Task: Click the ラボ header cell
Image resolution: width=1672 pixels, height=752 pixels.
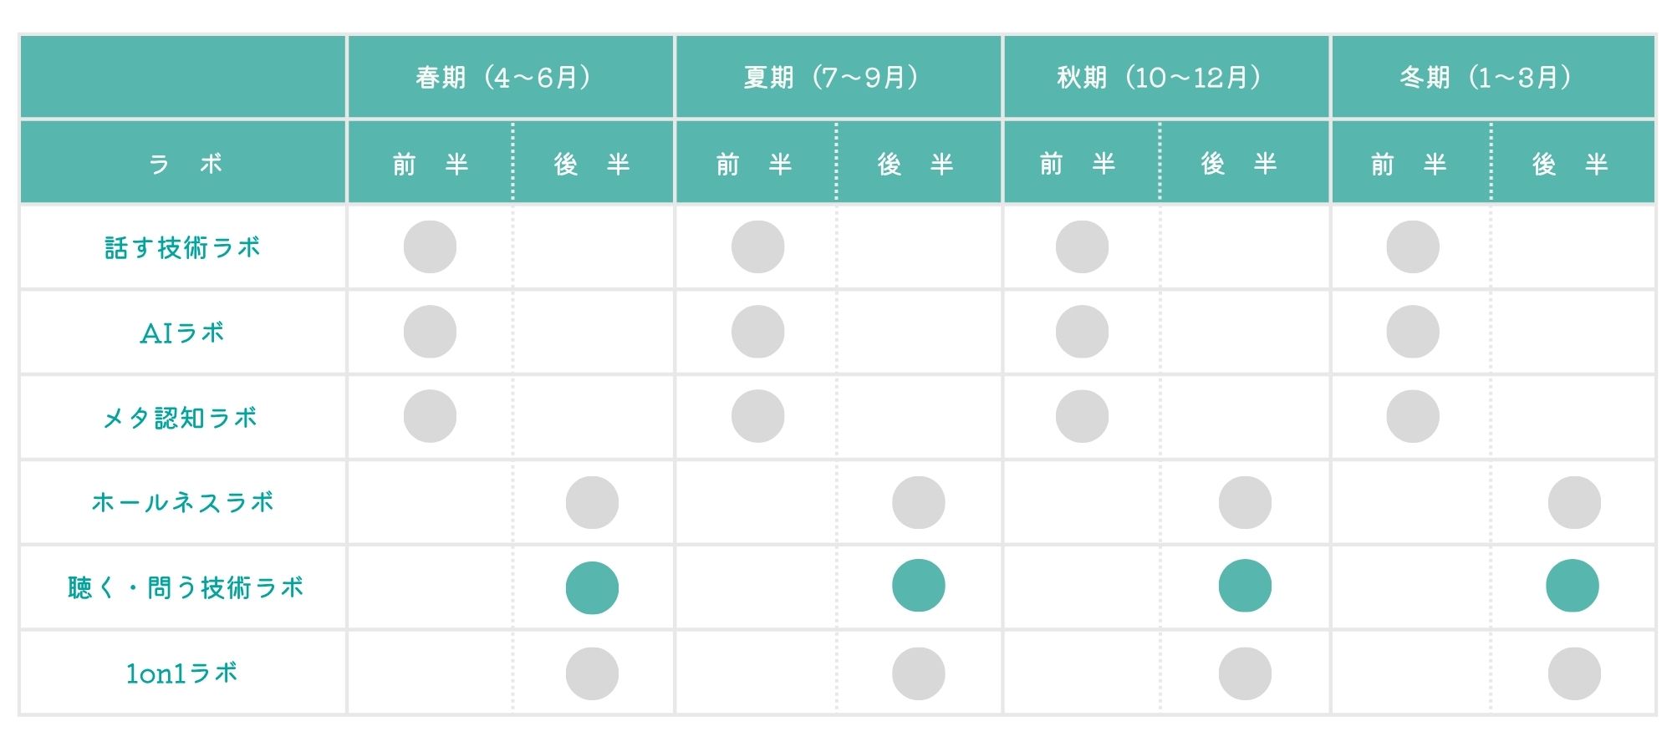Action: 183,162
